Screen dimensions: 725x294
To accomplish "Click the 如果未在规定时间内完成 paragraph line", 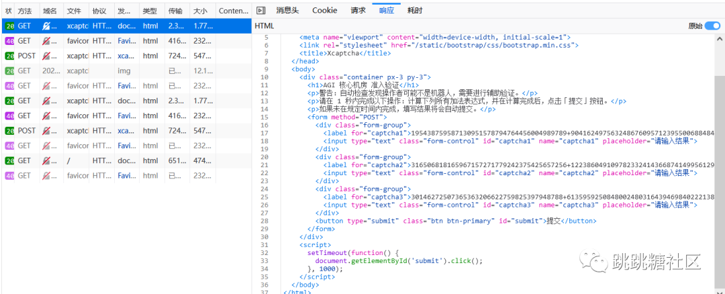I will pos(401,109).
